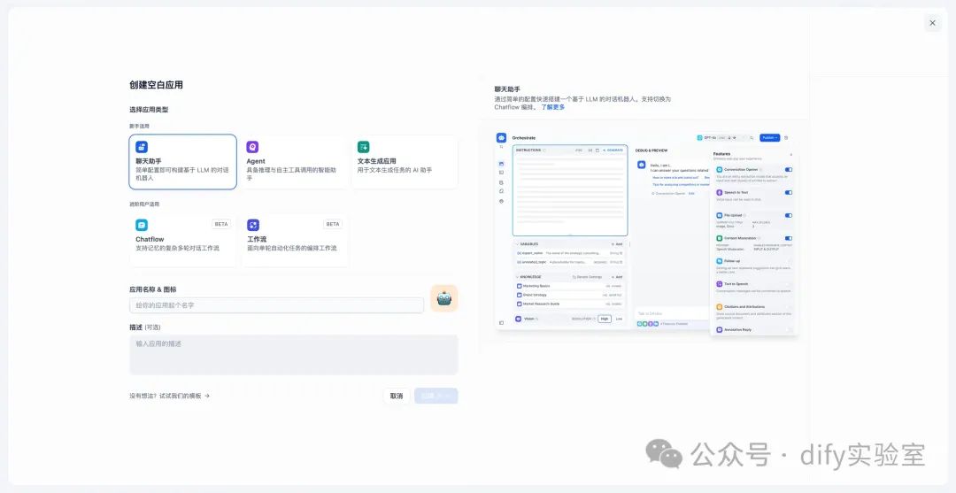
Task: Click the 创建空白应用 dialog title
Action: [156, 85]
